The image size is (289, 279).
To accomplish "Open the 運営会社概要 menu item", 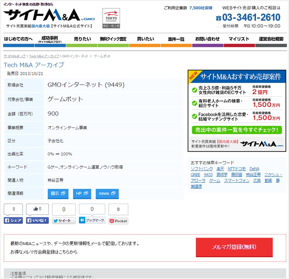I will click(271, 40).
